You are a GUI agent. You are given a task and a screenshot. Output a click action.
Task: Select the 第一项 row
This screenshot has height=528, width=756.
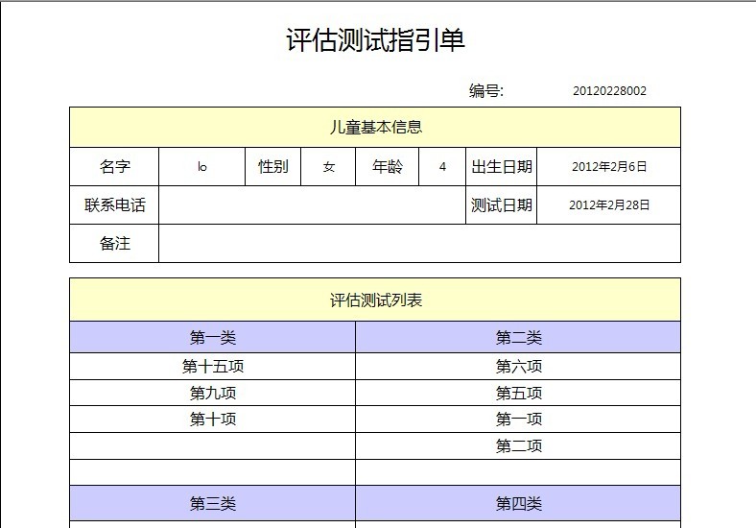tap(518, 419)
